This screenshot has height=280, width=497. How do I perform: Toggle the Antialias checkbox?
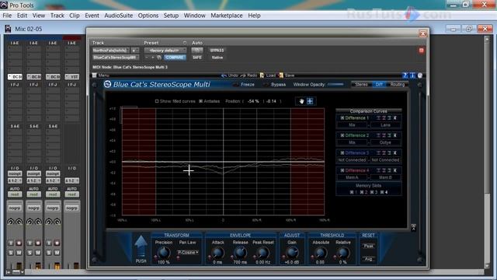[200, 101]
